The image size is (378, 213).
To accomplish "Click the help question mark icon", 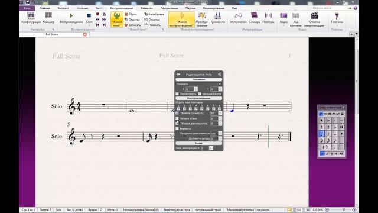I will pyautogui.click(x=356, y=8).
